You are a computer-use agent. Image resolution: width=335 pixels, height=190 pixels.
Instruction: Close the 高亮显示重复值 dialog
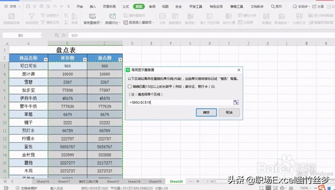point(239,70)
